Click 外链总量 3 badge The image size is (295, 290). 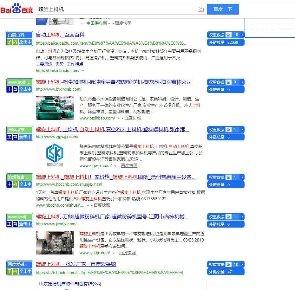226,137
